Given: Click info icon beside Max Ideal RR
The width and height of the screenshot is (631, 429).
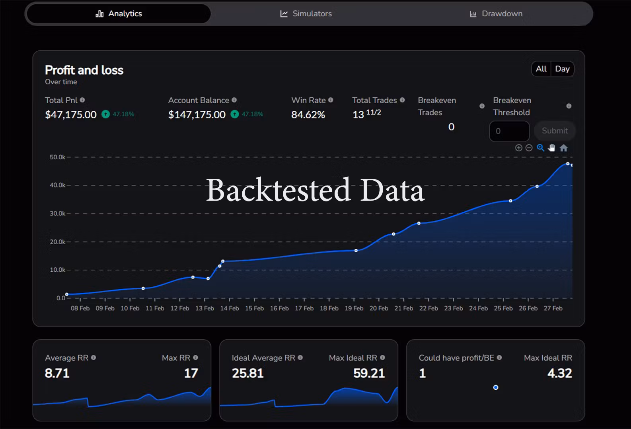Looking at the screenshot, I should (x=382, y=357).
